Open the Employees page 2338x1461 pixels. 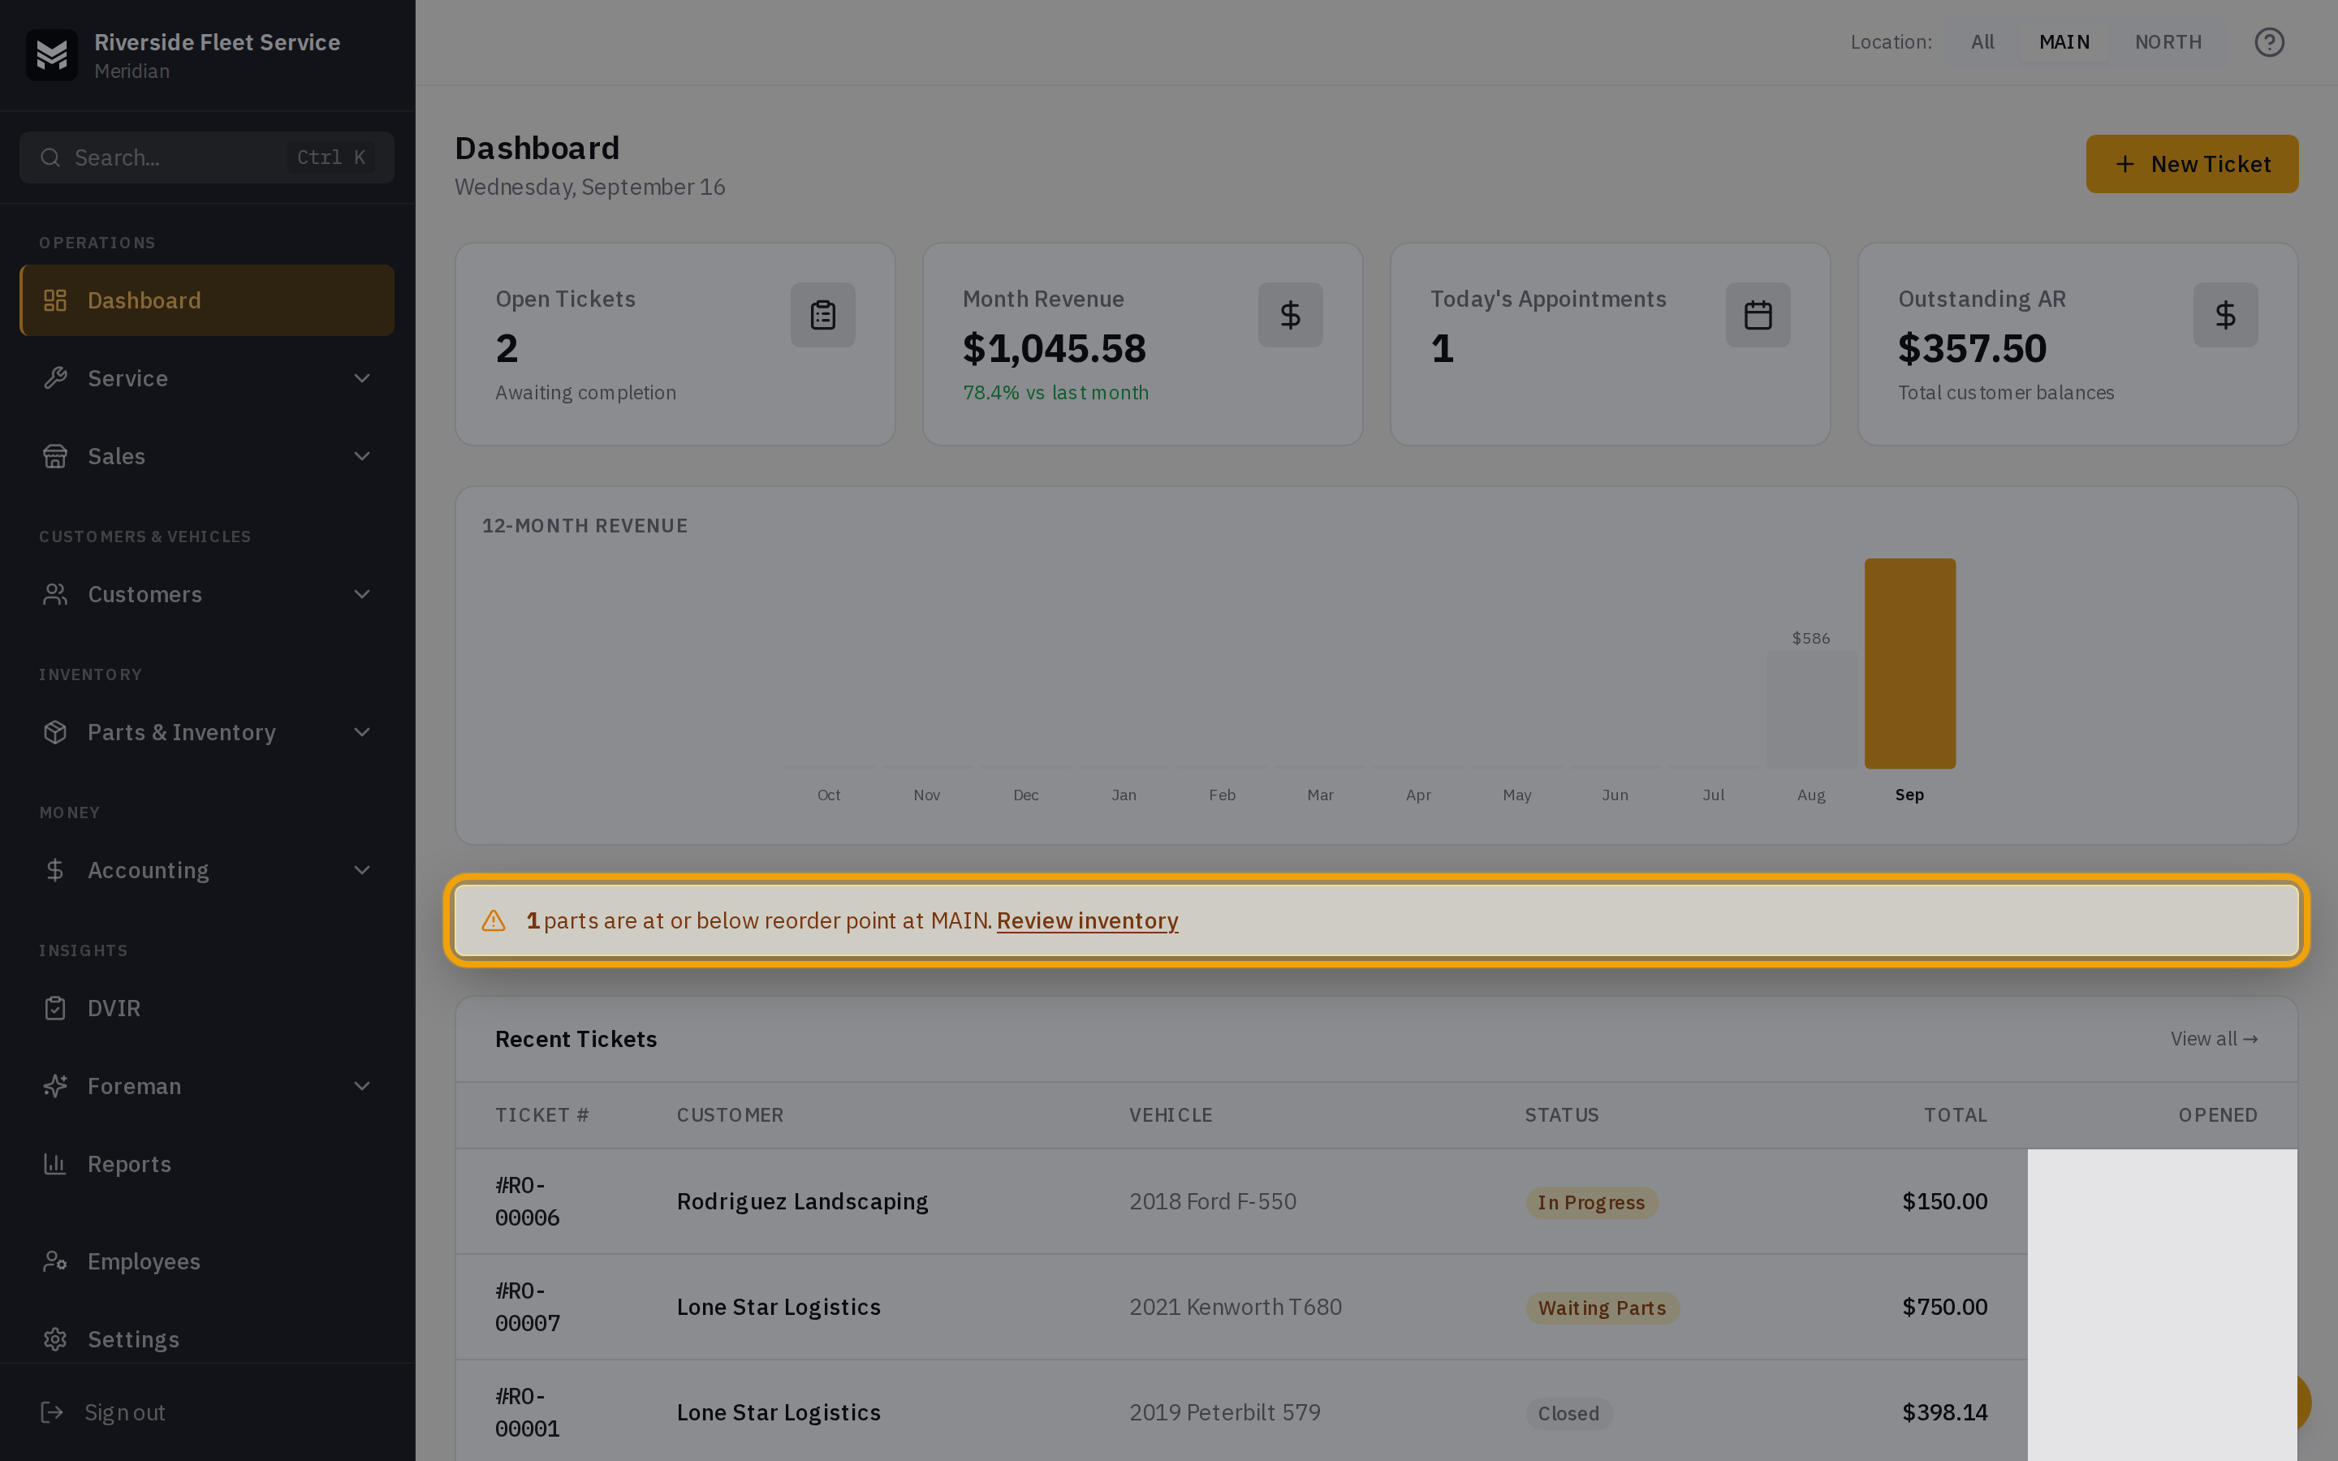click(x=207, y=1261)
